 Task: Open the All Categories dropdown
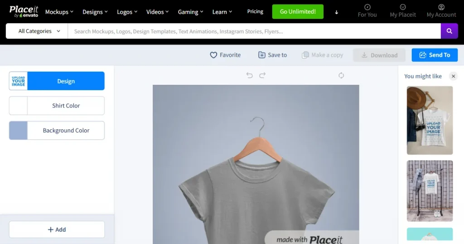click(37, 31)
